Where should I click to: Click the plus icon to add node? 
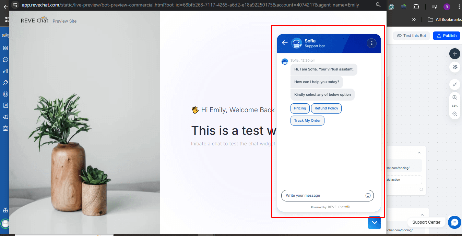(x=454, y=54)
